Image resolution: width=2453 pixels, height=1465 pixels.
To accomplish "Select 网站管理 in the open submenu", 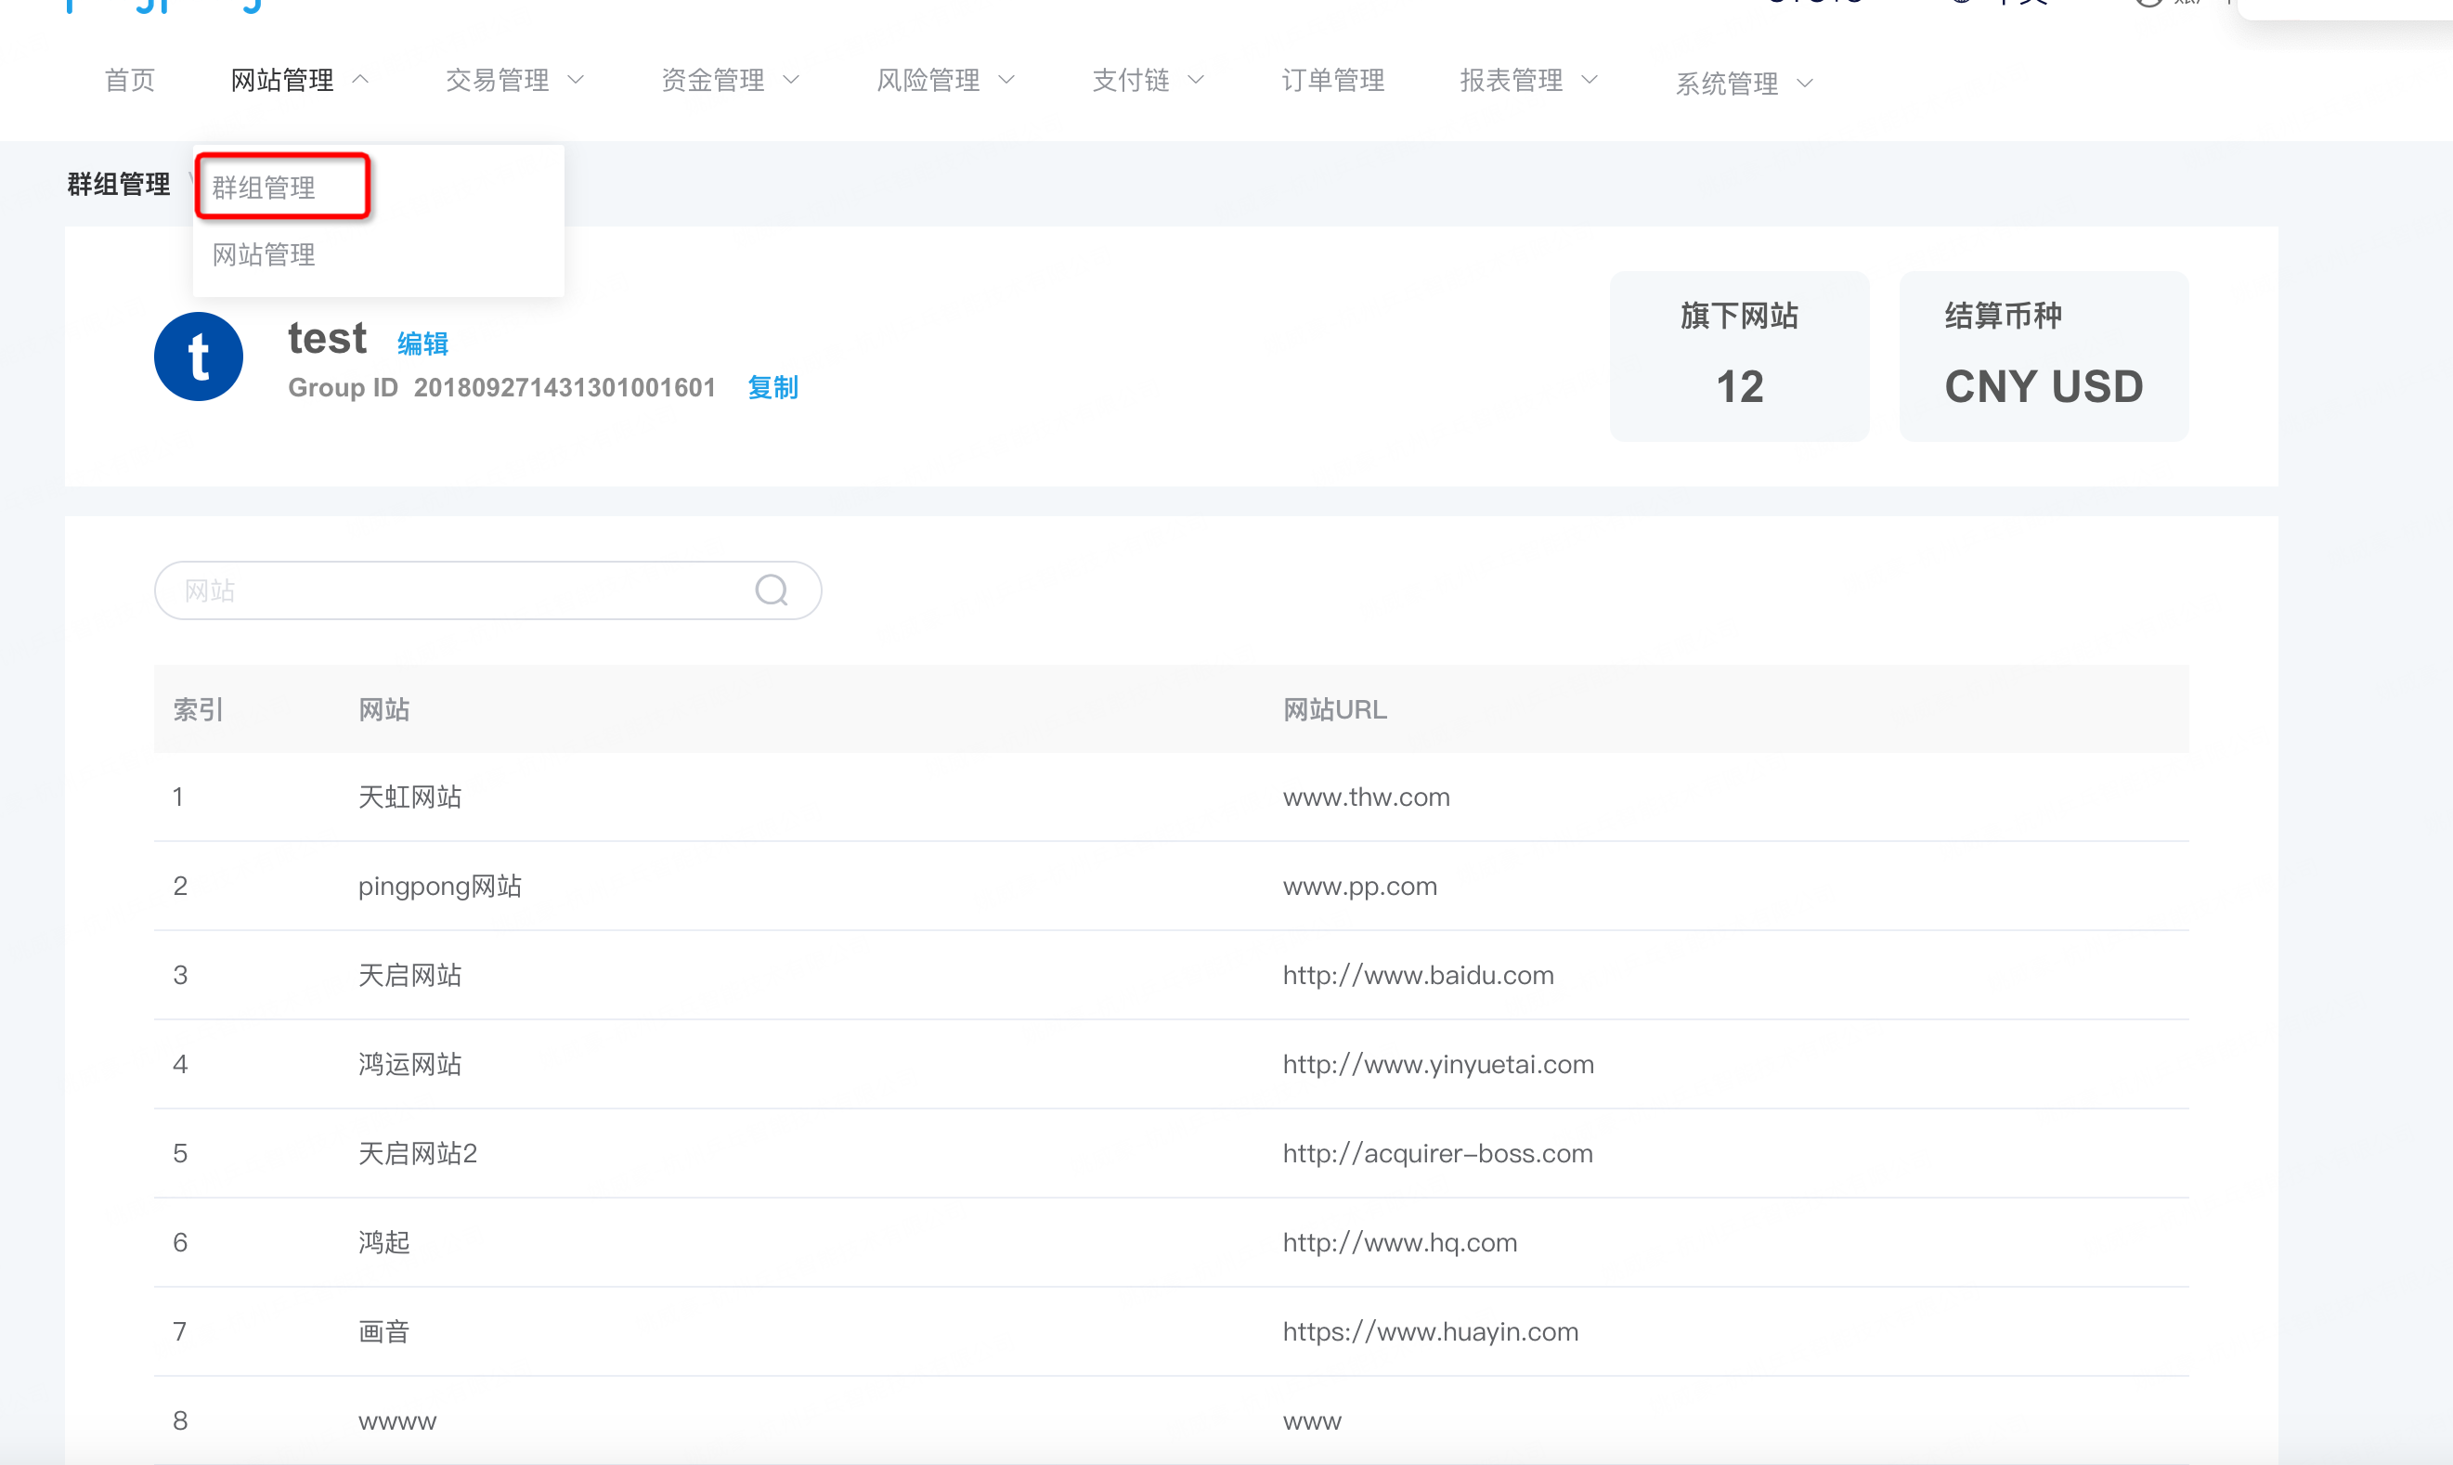I will click(x=265, y=254).
